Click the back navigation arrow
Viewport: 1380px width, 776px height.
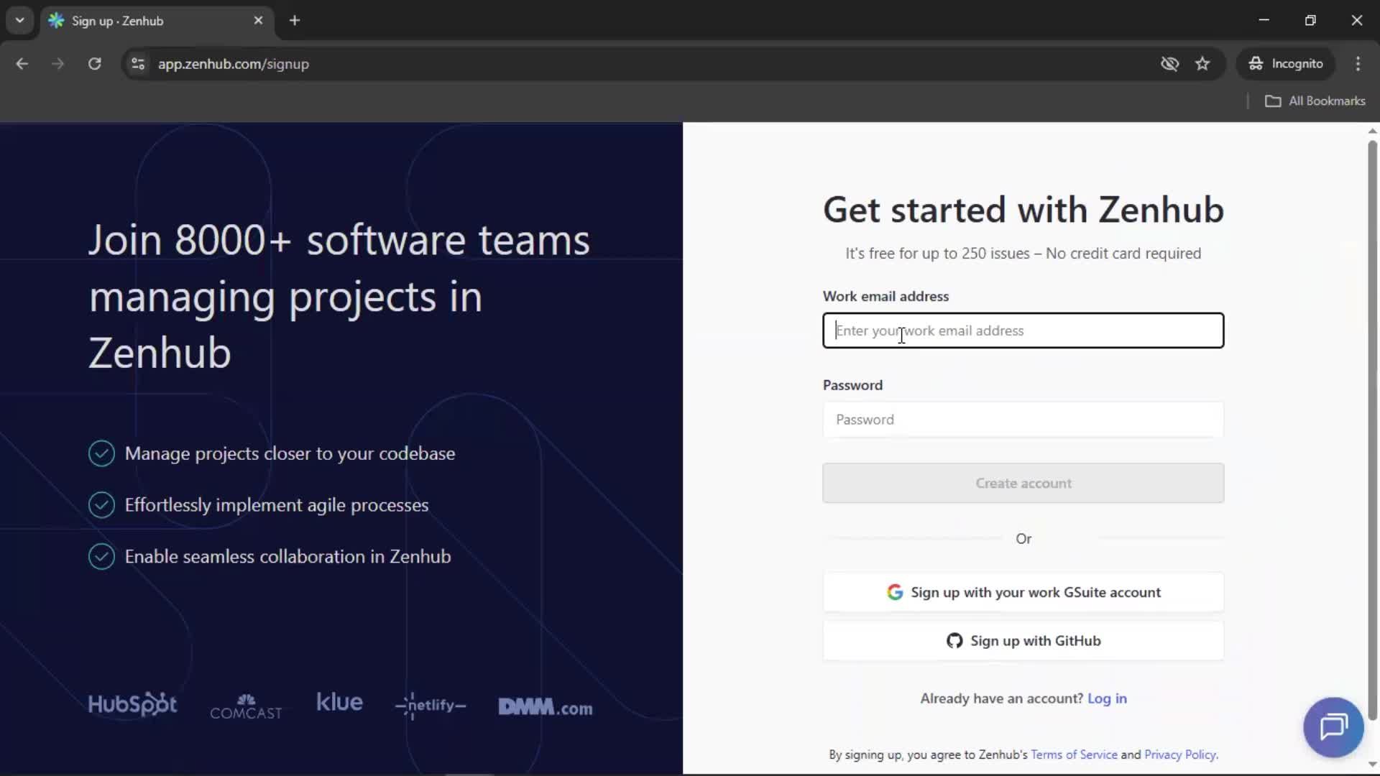[22, 64]
